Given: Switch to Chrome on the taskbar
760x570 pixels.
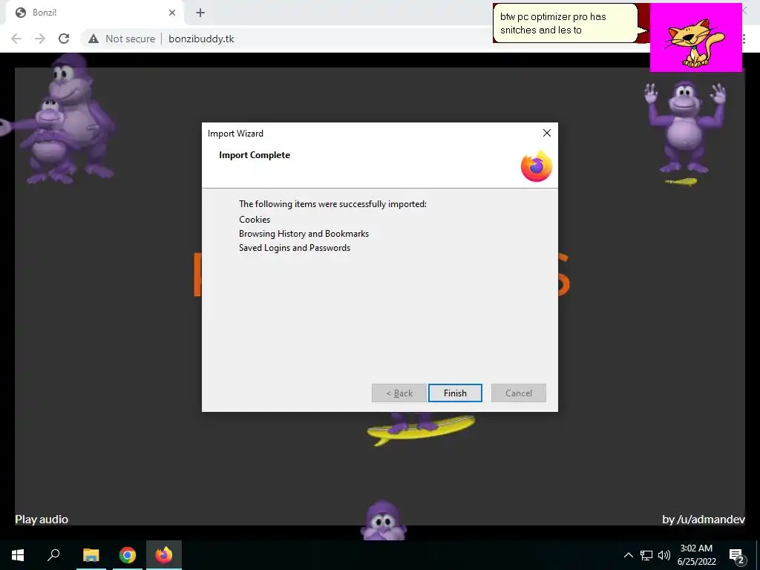Looking at the screenshot, I should [128, 555].
